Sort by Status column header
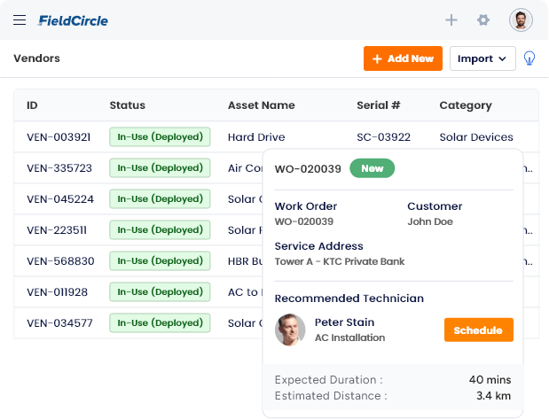Viewport: 549px width, 419px height. [x=128, y=105]
